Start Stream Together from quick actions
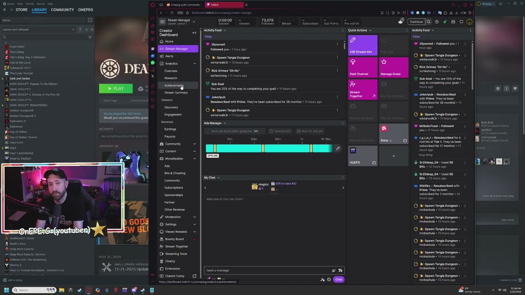Screen dimensions: 525x295 coord(363,89)
